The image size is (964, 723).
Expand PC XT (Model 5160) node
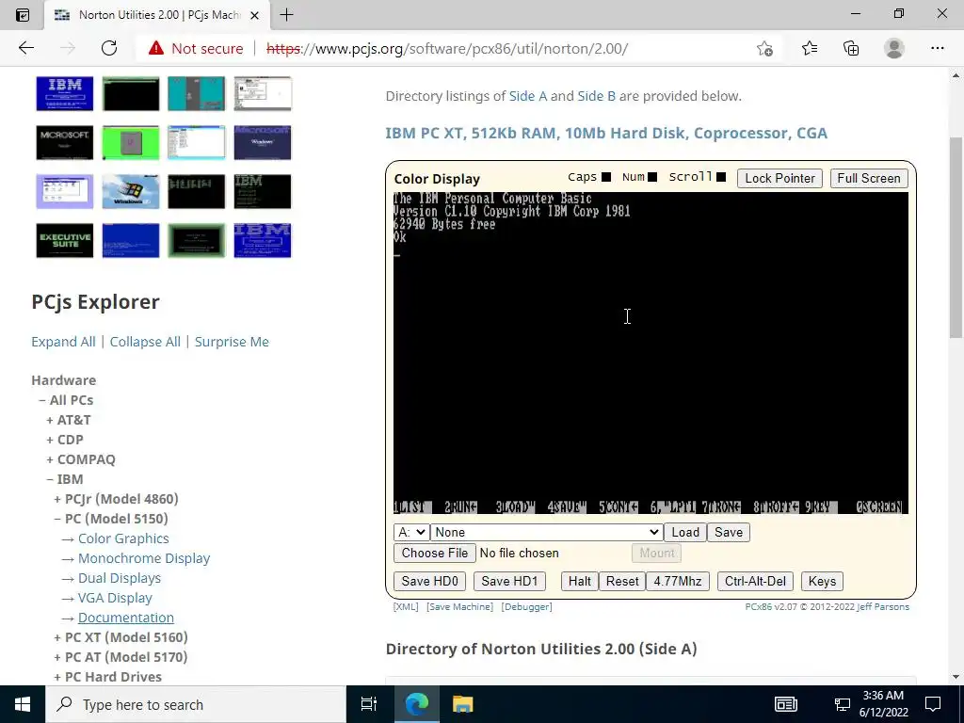pos(57,637)
